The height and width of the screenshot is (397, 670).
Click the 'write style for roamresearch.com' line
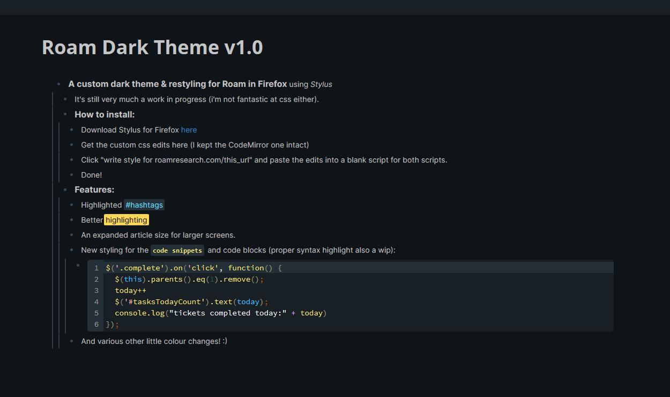tap(264, 160)
